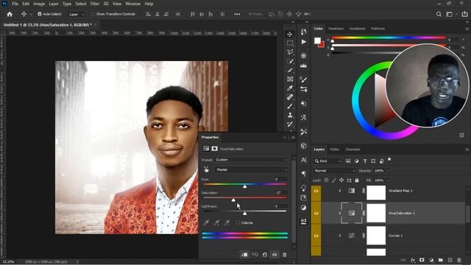Open the Search magnifier icon at top right

point(439,14)
